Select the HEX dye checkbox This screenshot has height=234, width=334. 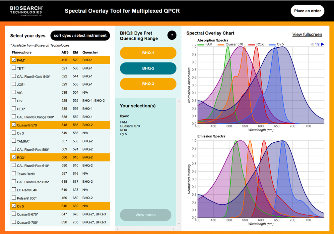click(x=14, y=109)
